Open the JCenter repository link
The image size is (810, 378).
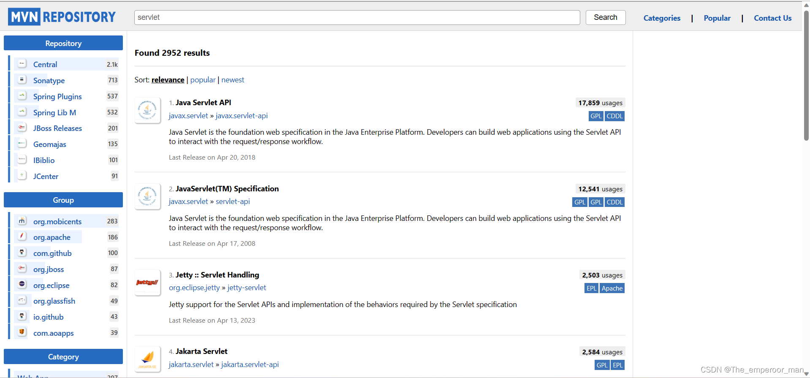coord(46,176)
